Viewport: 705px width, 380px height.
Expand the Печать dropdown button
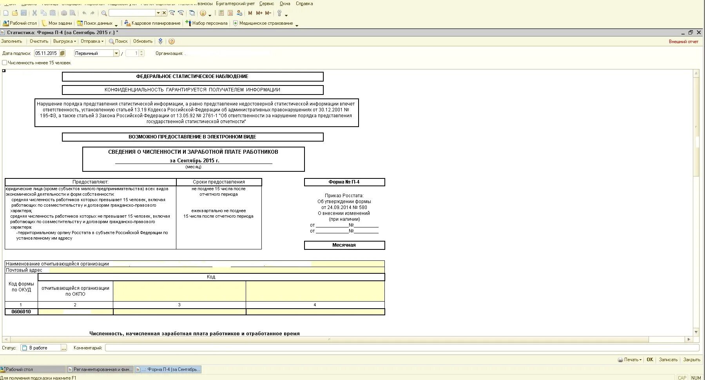tap(630, 360)
